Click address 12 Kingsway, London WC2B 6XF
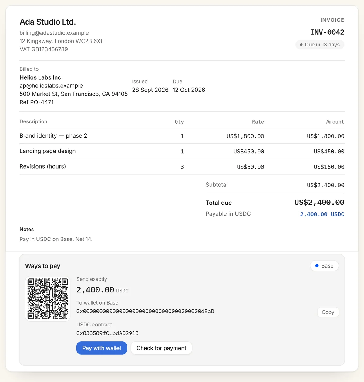 click(x=62, y=41)
